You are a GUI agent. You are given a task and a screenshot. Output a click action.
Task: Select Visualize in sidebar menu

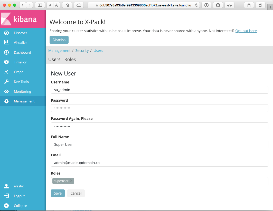[21, 43]
